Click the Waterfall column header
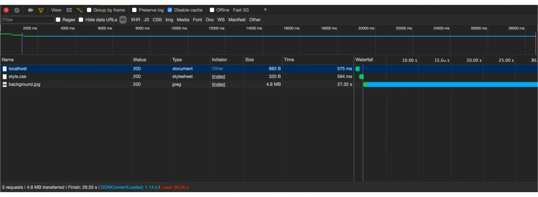538x197 pixels. tap(364, 60)
